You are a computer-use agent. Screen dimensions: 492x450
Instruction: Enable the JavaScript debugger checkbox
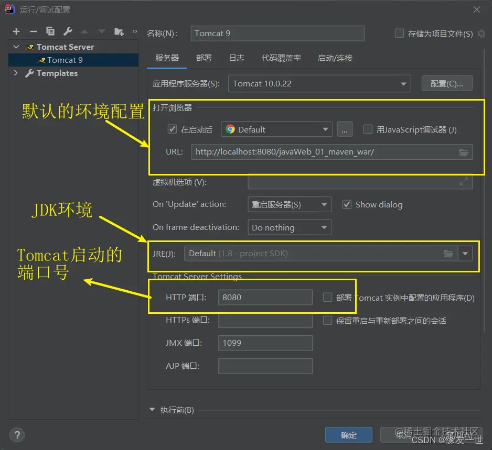point(368,129)
